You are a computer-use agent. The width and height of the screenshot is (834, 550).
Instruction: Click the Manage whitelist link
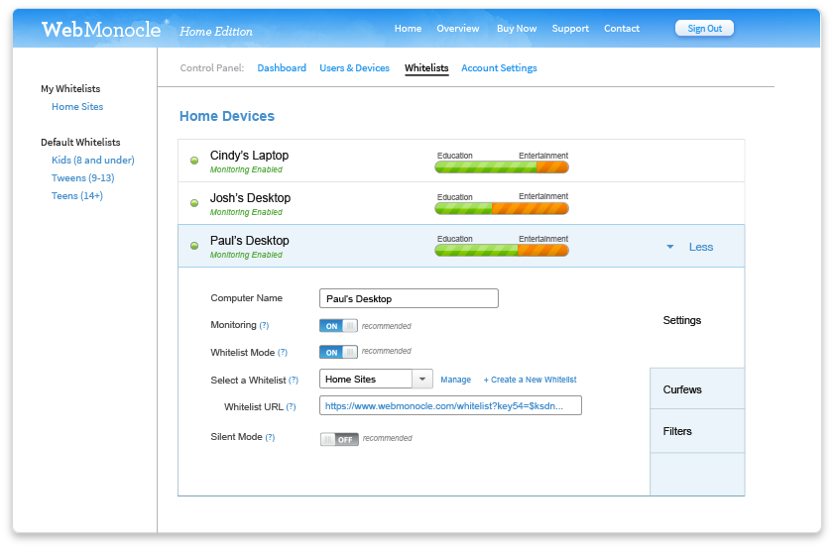pos(456,380)
